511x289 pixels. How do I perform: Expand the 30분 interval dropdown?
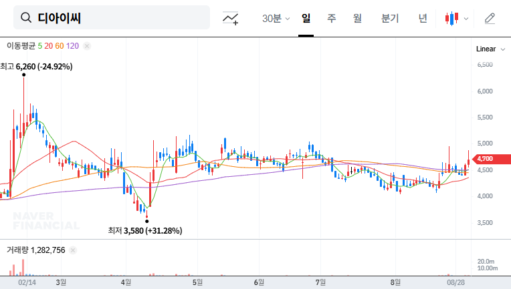[x=276, y=18]
